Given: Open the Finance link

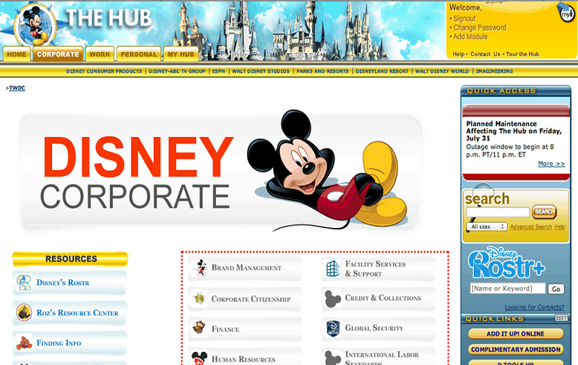Looking at the screenshot, I should tap(225, 329).
